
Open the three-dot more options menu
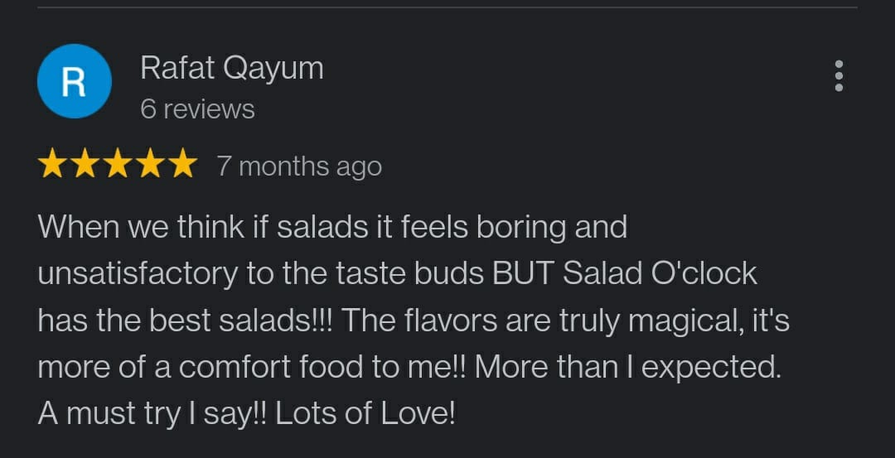pyautogui.click(x=839, y=76)
